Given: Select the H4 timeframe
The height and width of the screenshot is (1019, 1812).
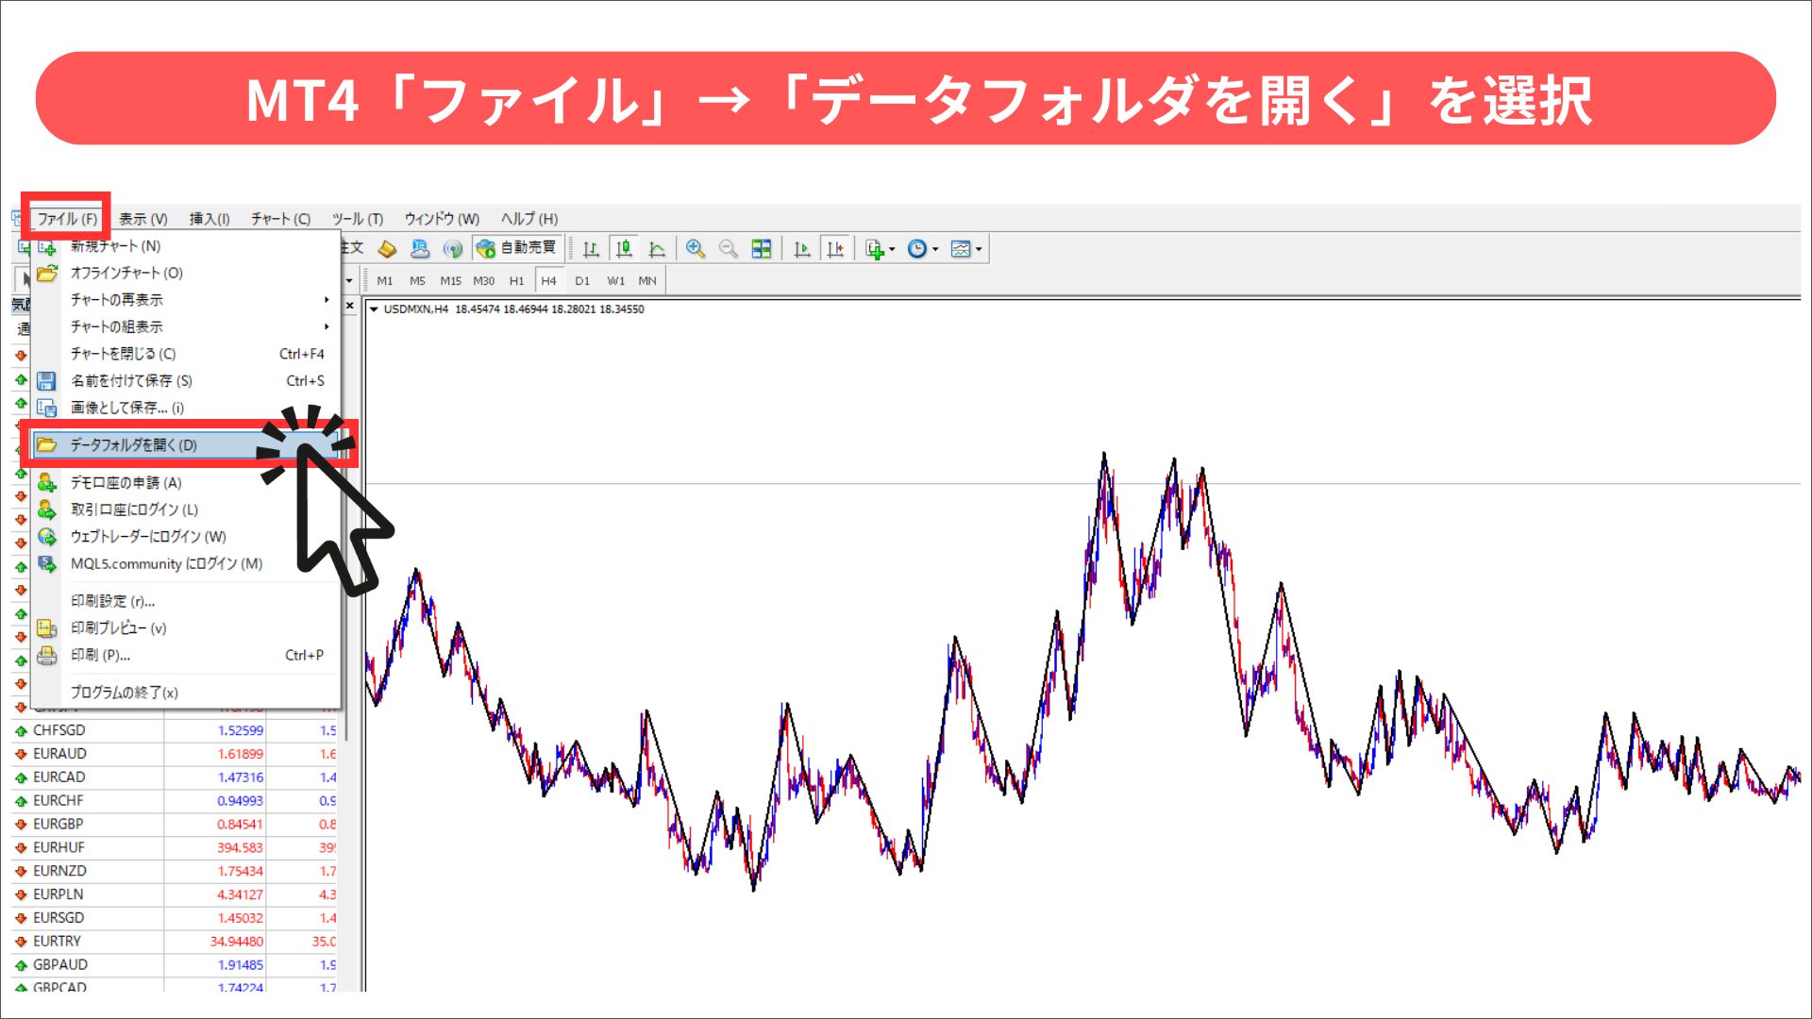Looking at the screenshot, I should pos(549,281).
